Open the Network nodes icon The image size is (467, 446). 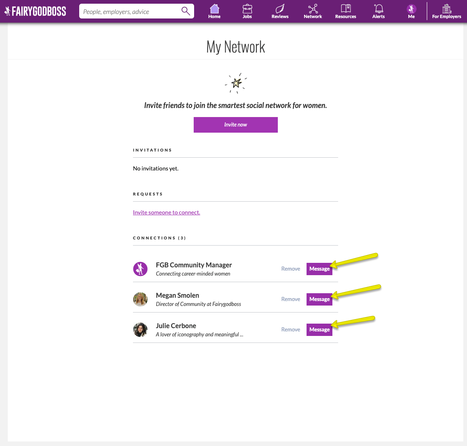(x=313, y=8)
